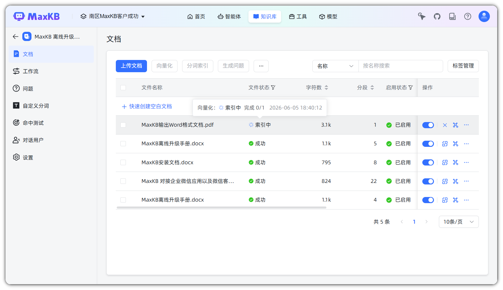This screenshot has width=503, height=290.
Task: Click vectorize icon for MaxKB安装文档.docx row
Action: [445, 162]
